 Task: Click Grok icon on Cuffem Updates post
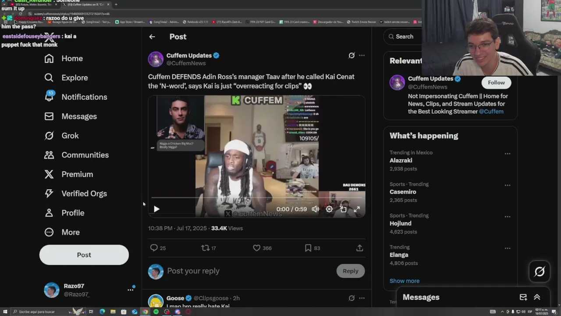352,55
